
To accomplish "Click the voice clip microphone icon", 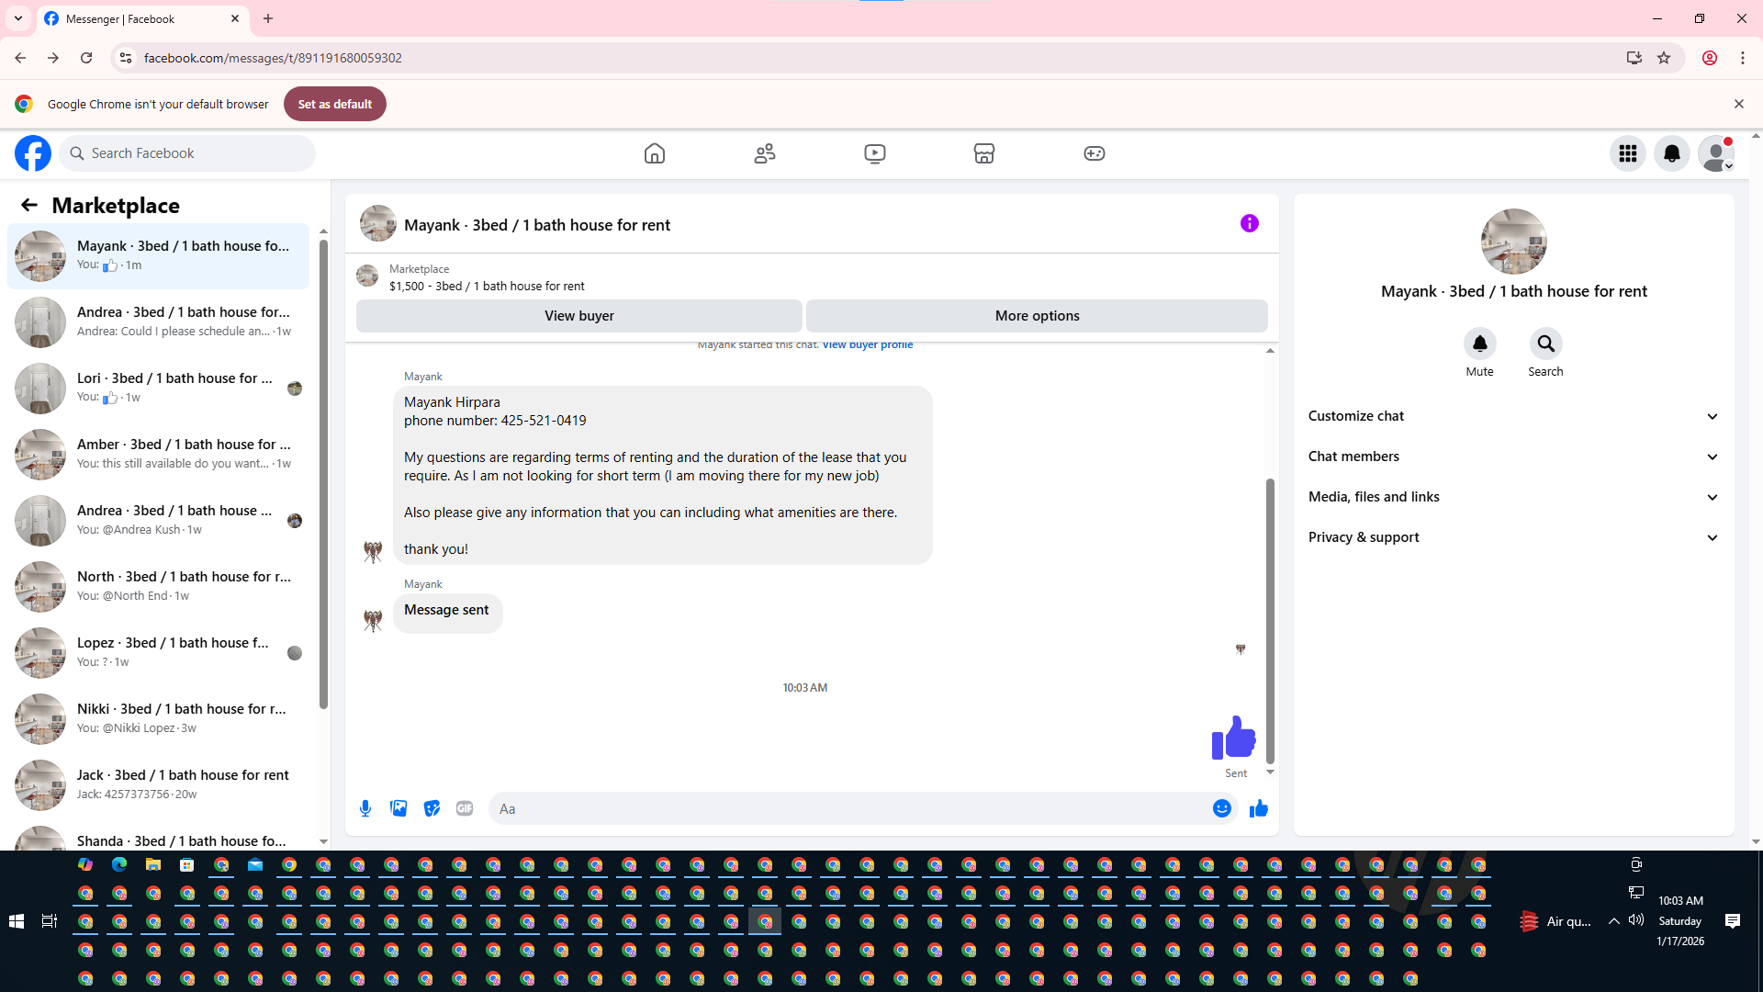I will 365,808.
